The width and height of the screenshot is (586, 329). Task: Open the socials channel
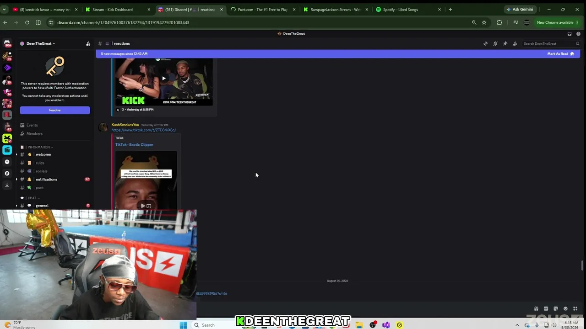[x=41, y=171]
